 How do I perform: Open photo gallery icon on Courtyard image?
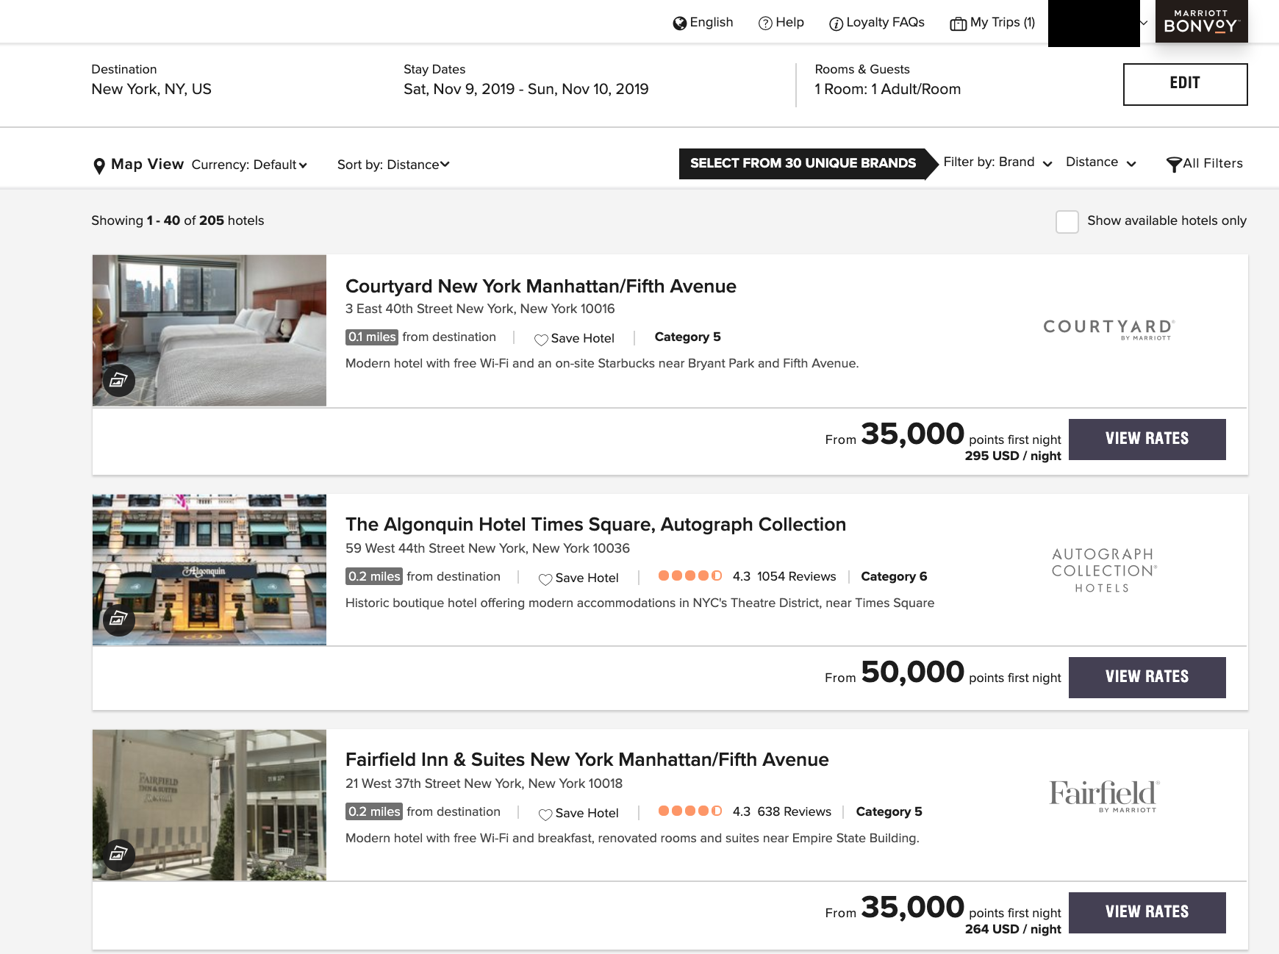[119, 381]
